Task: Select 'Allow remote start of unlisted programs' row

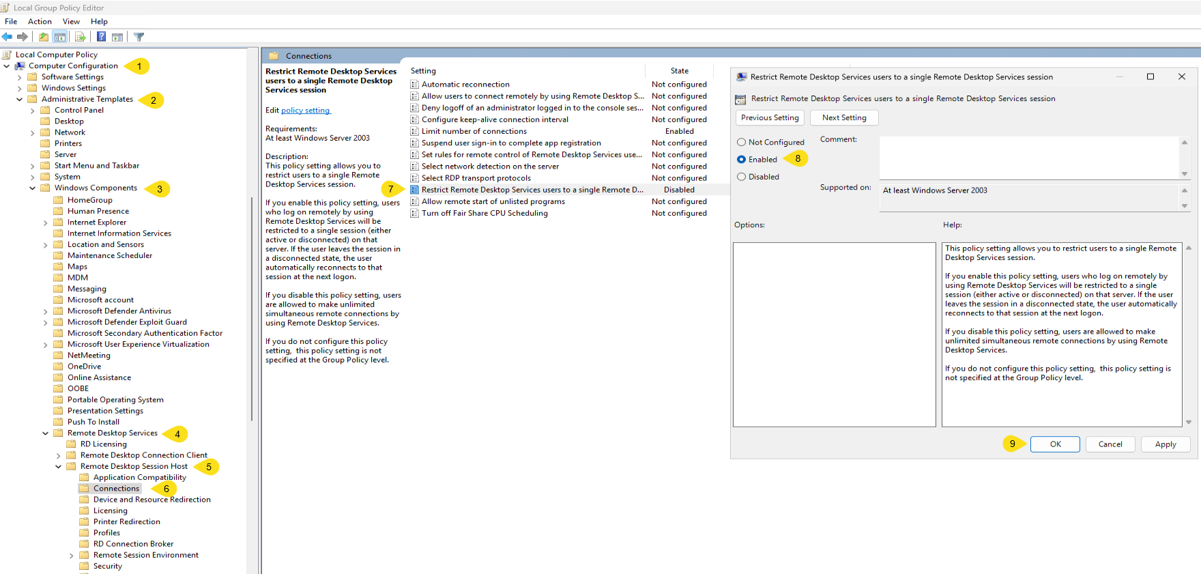Action: pyautogui.click(x=561, y=201)
